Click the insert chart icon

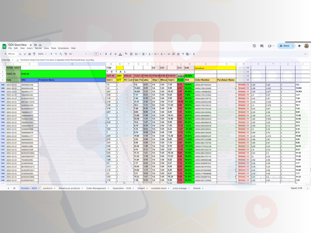[x=178, y=54]
